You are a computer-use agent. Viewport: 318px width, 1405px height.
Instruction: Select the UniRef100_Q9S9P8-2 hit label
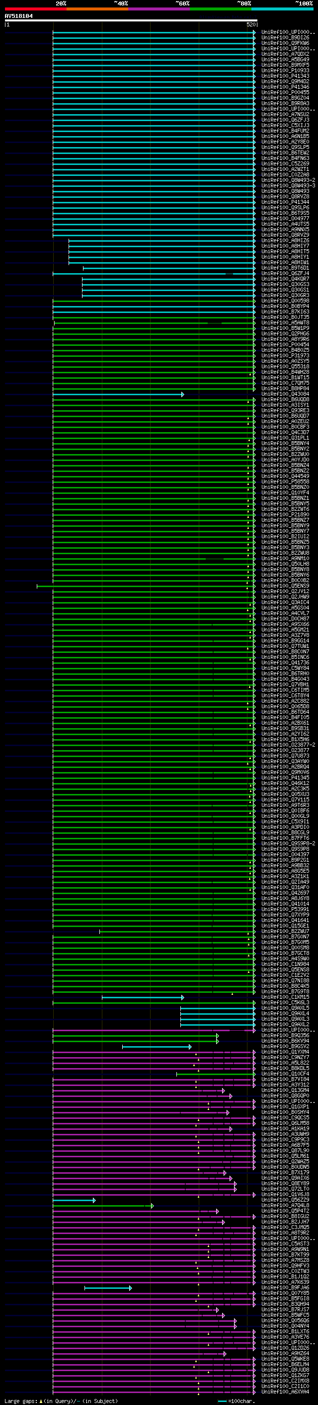[x=289, y=844]
